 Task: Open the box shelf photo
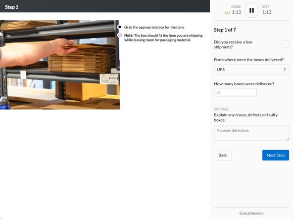point(60,65)
